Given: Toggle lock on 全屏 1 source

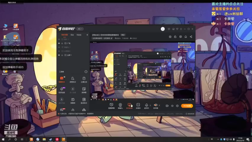Looking at the screenshot, I should [62, 55].
